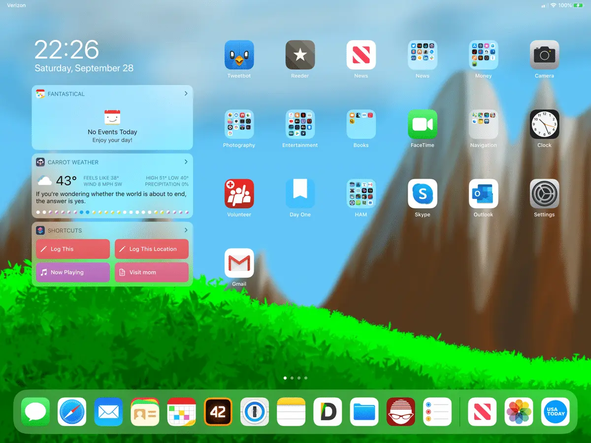This screenshot has height=443, width=591.
Task: Open the Day One journal app
Action: tap(300, 193)
